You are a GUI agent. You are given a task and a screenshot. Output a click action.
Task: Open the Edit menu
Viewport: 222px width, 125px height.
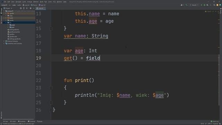(x=9, y=2)
